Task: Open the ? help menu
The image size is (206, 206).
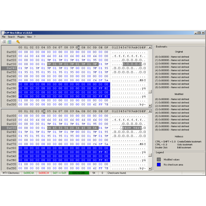Action: click(x=35, y=37)
